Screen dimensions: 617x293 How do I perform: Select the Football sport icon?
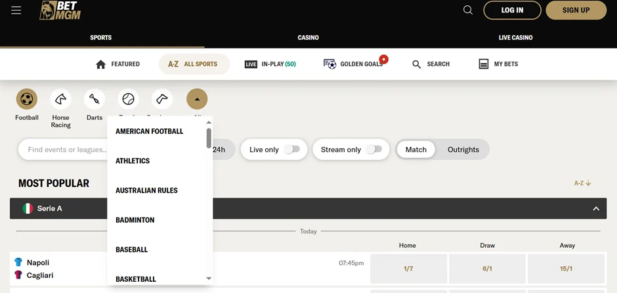tap(27, 99)
